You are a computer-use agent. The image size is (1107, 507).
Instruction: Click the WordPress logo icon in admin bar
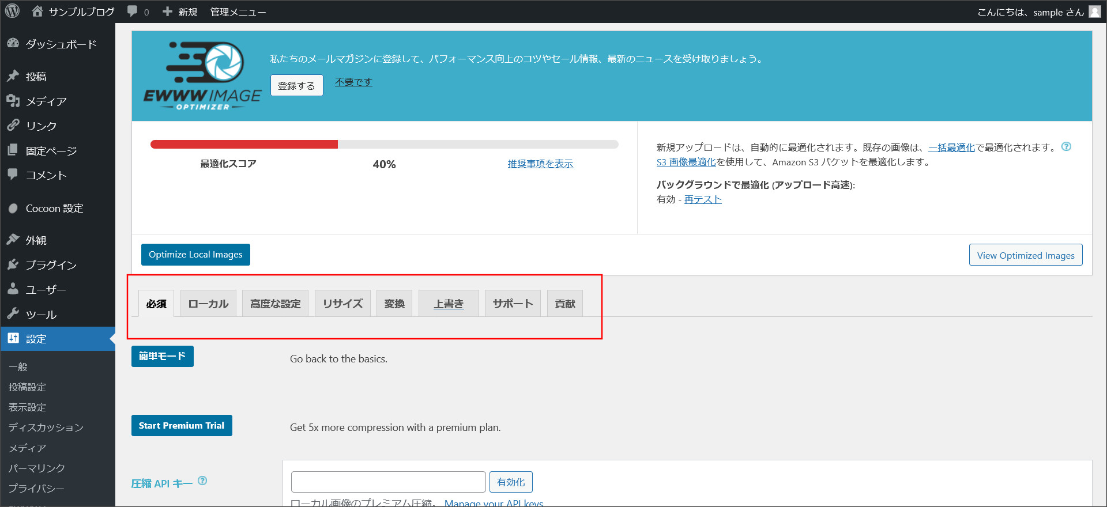click(x=12, y=11)
